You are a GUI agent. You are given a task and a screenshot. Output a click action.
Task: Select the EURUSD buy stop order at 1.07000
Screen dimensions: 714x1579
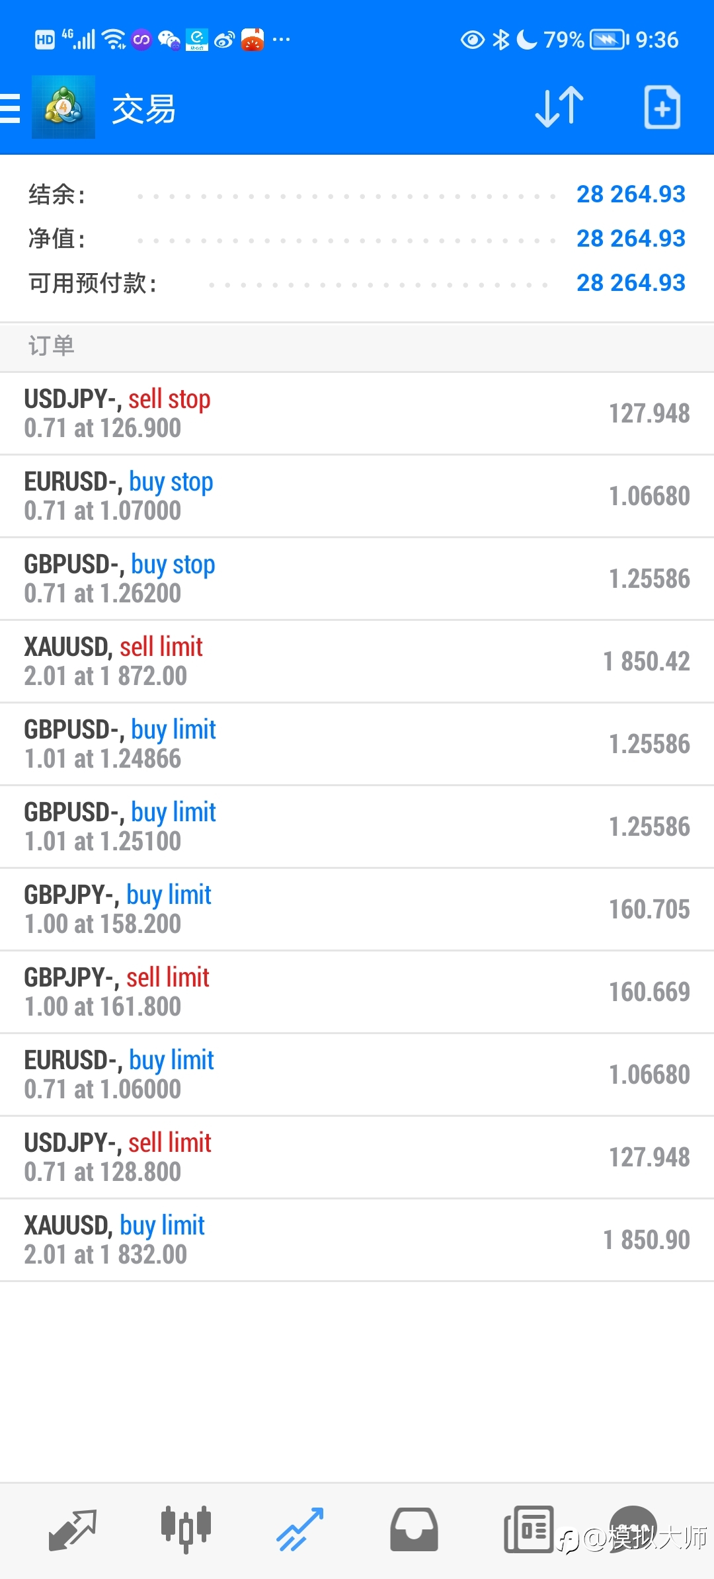[357, 496]
